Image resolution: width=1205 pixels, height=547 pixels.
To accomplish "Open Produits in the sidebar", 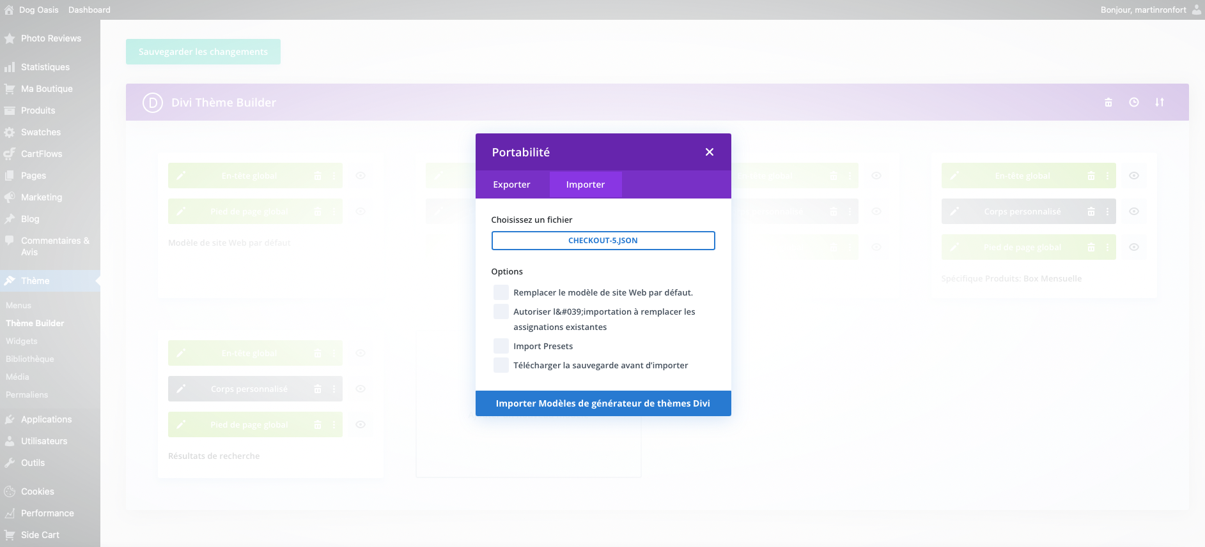I will coord(38,110).
